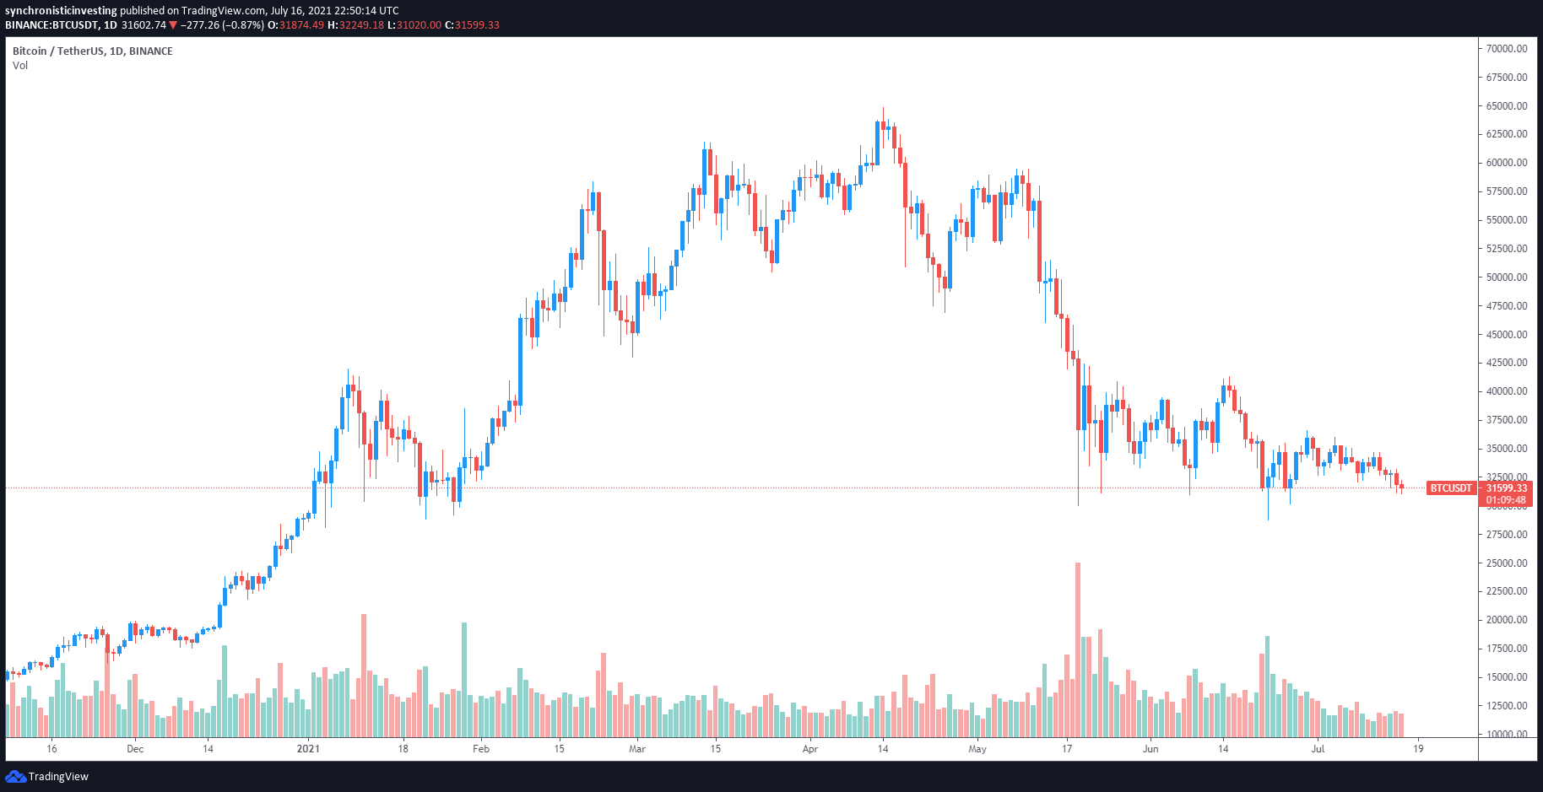Image resolution: width=1543 pixels, height=792 pixels.
Task: Click the red BTCUSDT price tag
Action: pos(1450,488)
